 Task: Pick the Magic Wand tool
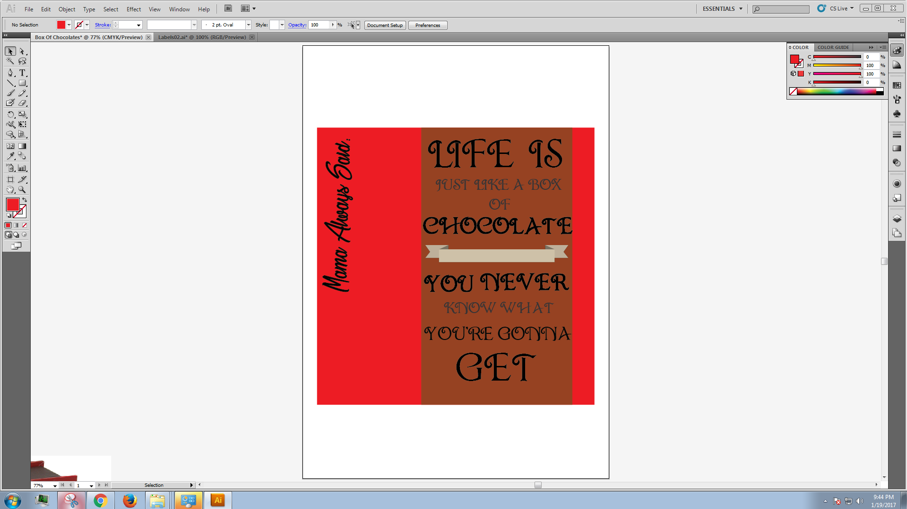(10, 61)
